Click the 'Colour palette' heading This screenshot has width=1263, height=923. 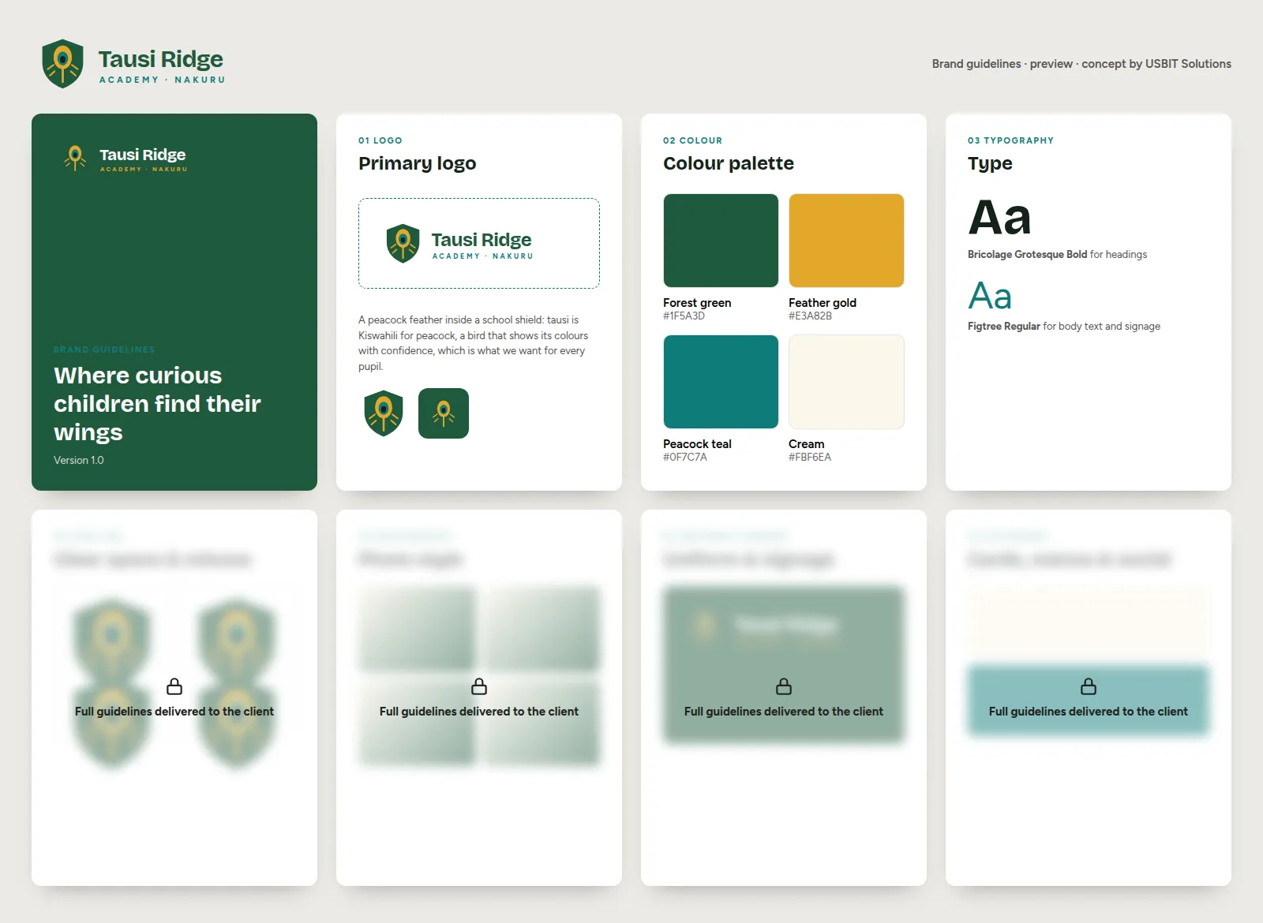pos(729,163)
